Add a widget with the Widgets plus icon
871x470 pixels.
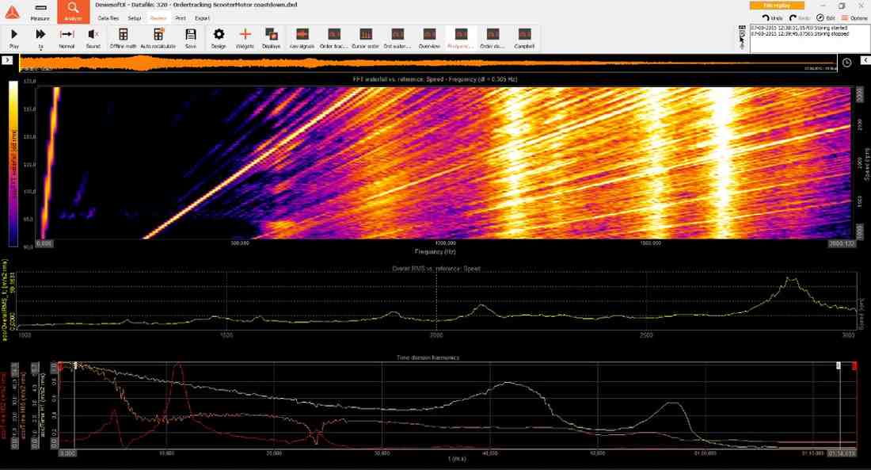pyautogui.click(x=245, y=37)
